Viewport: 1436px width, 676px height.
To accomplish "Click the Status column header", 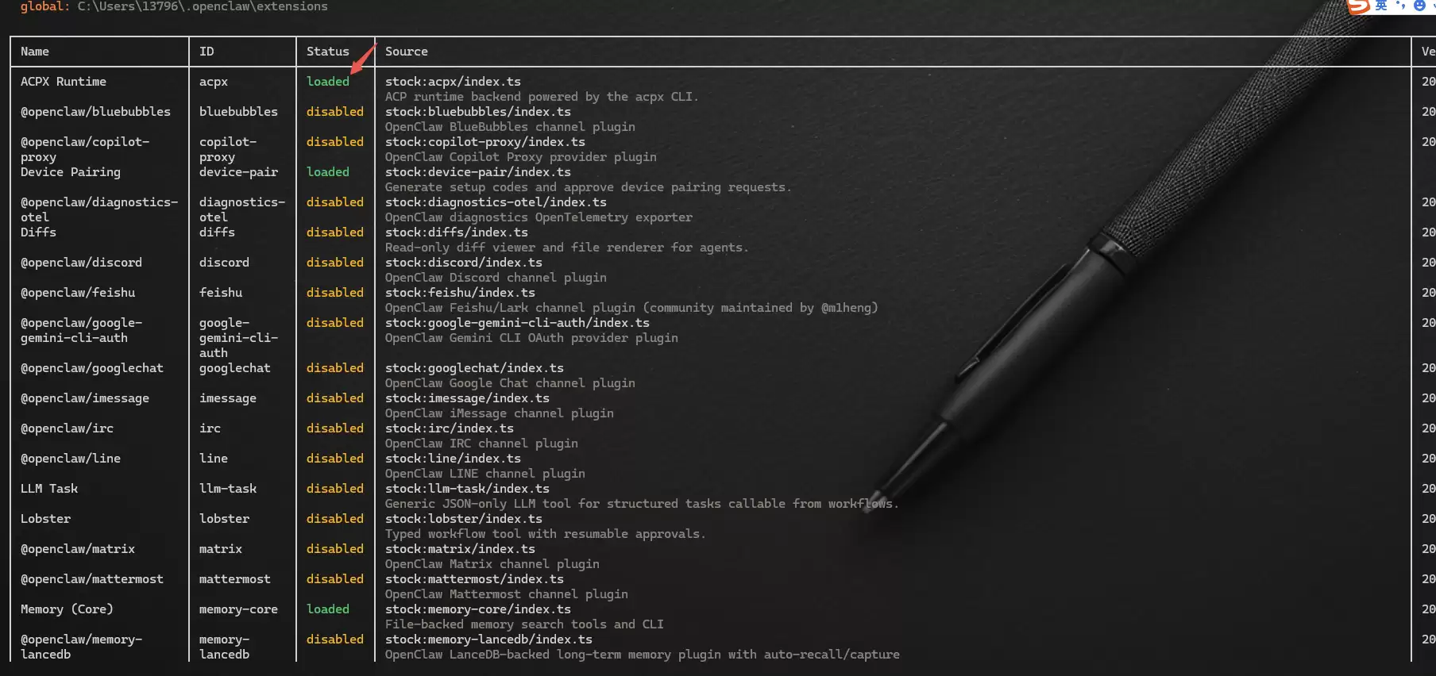I will (328, 52).
